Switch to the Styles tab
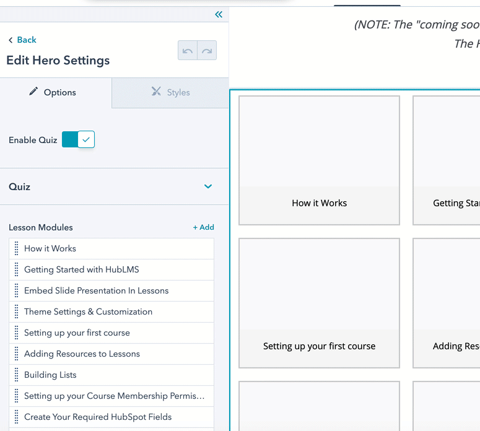The height and width of the screenshot is (431, 480). pos(170,92)
